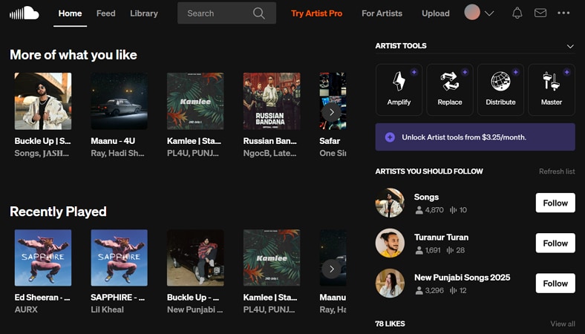Click the Ed Sheeran - ... title

pyautogui.click(x=42, y=298)
